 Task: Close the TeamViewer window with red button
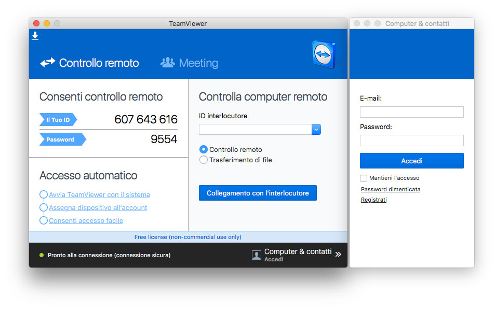pyautogui.click(x=36, y=23)
